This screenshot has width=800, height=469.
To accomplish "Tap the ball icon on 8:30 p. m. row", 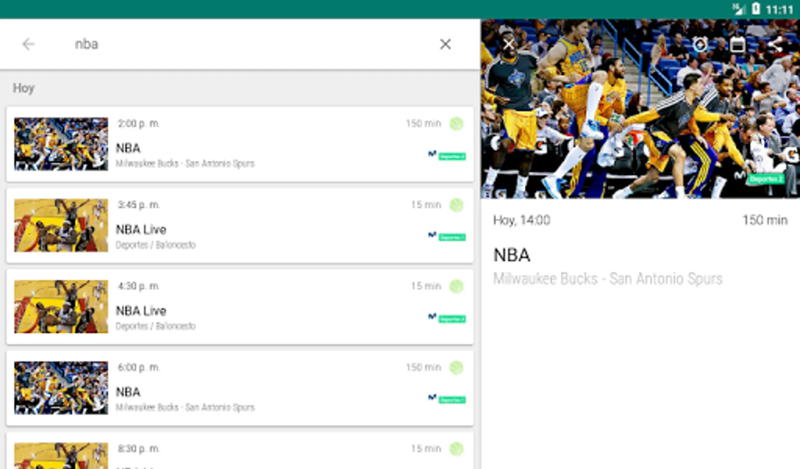I will [456, 449].
